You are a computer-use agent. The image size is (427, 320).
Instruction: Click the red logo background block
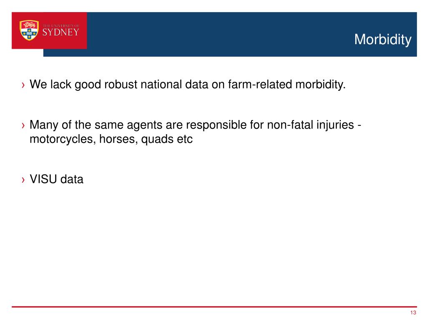[x=49, y=30]
